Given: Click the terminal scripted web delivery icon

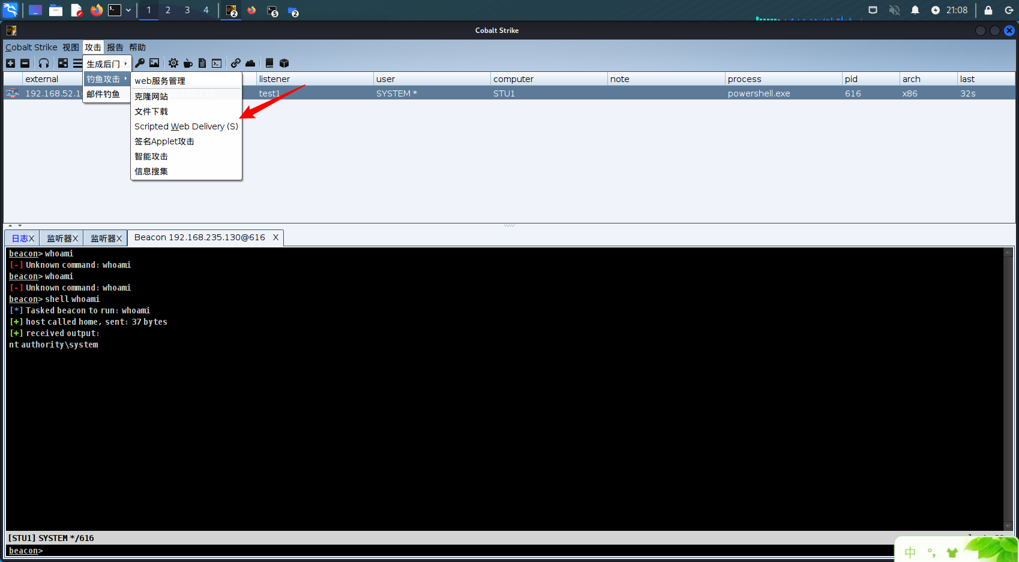Looking at the screenshot, I should 217,63.
